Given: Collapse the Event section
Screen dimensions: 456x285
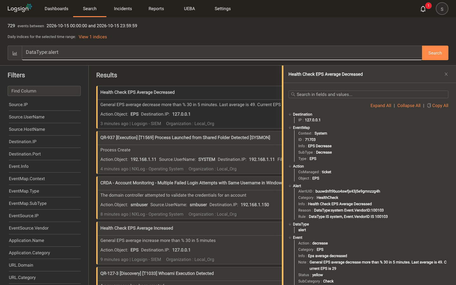Looking at the screenshot, I should [x=290, y=237].
